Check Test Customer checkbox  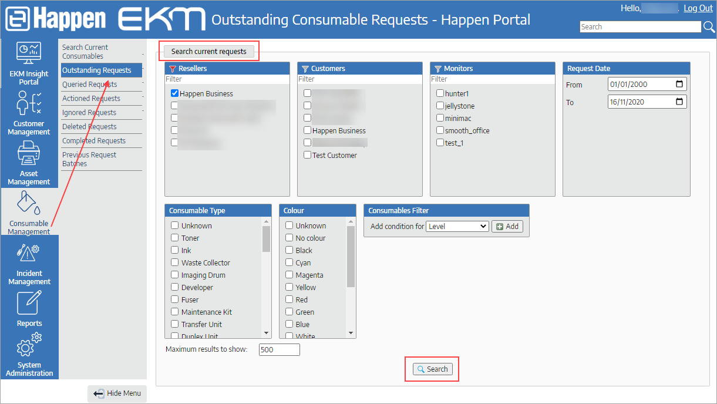click(307, 155)
